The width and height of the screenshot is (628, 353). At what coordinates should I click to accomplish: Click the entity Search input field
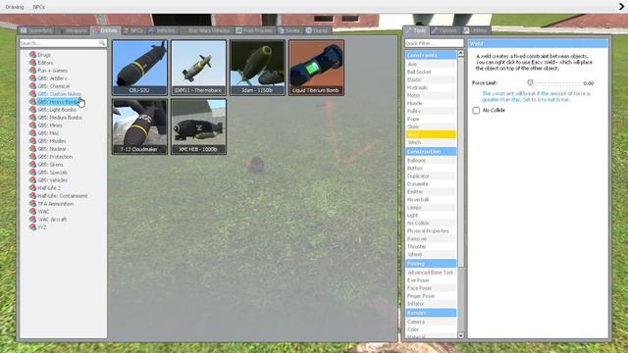(63, 43)
